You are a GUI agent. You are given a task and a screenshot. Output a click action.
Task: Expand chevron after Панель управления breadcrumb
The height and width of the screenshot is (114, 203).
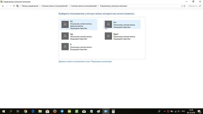pos(40,6)
